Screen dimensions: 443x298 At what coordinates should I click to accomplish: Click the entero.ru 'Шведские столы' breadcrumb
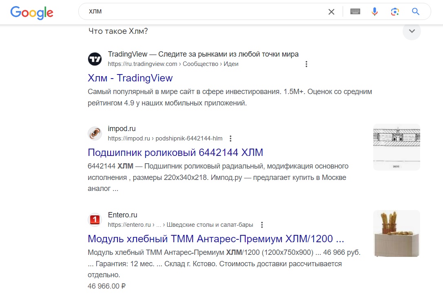181,225
